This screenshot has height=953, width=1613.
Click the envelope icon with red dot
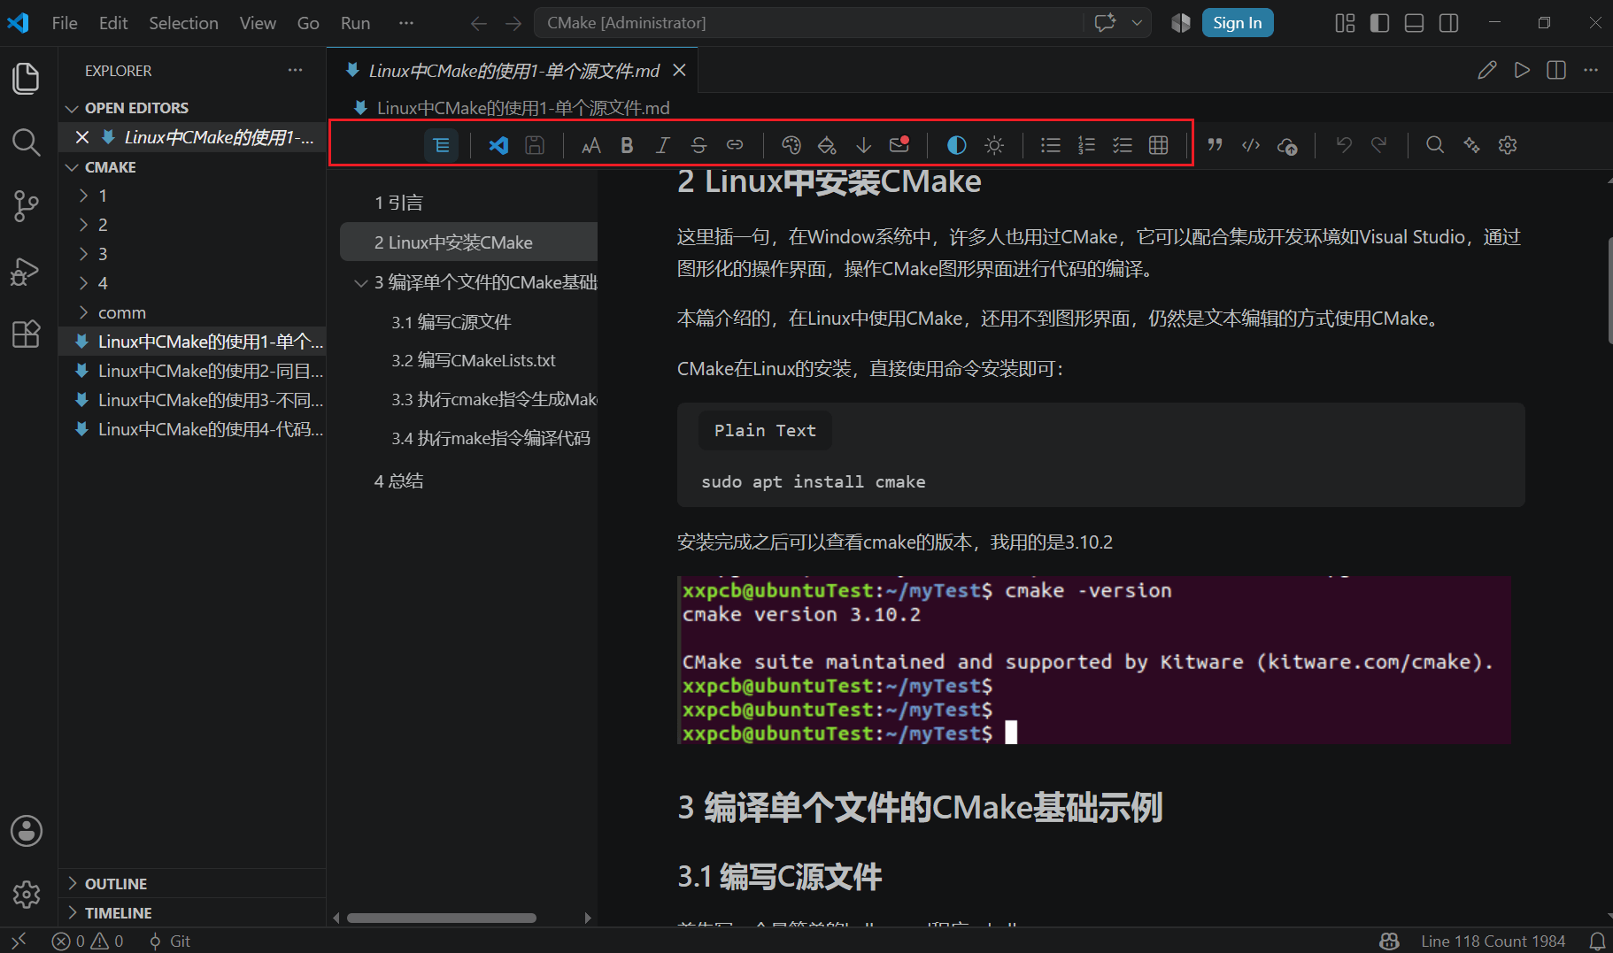click(899, 145)
